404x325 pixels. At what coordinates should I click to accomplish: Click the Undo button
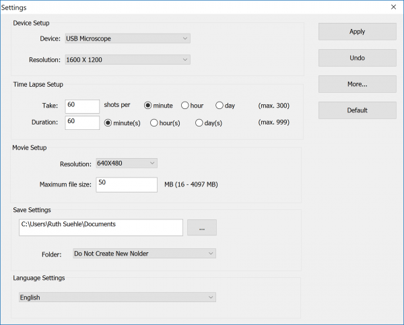click(357, 58)
